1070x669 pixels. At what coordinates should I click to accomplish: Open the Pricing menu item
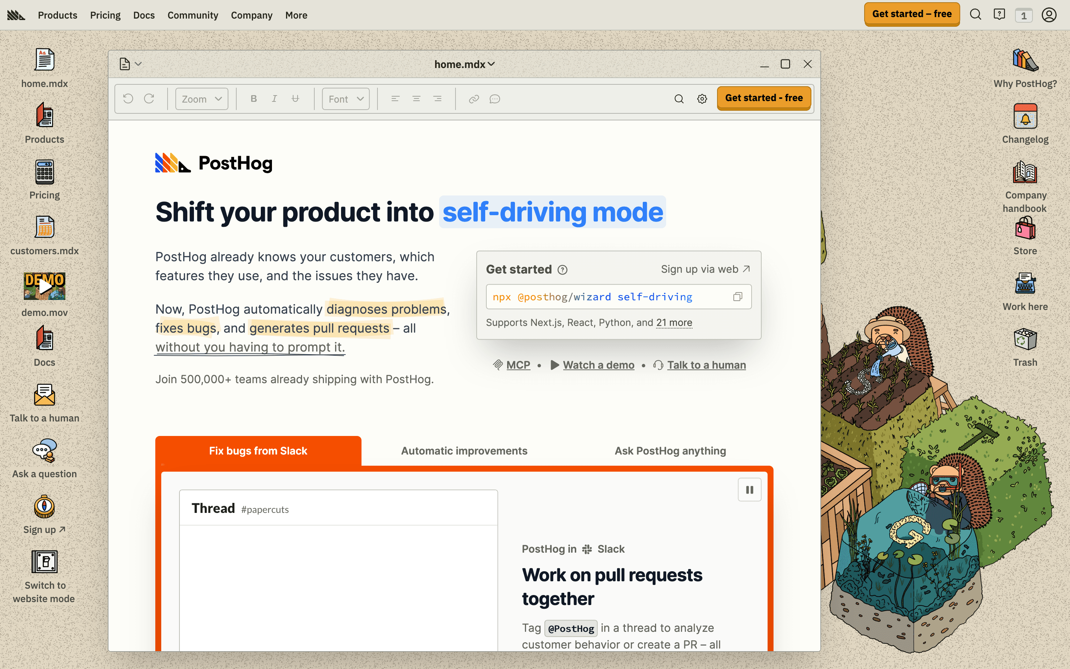click(105, 15)
